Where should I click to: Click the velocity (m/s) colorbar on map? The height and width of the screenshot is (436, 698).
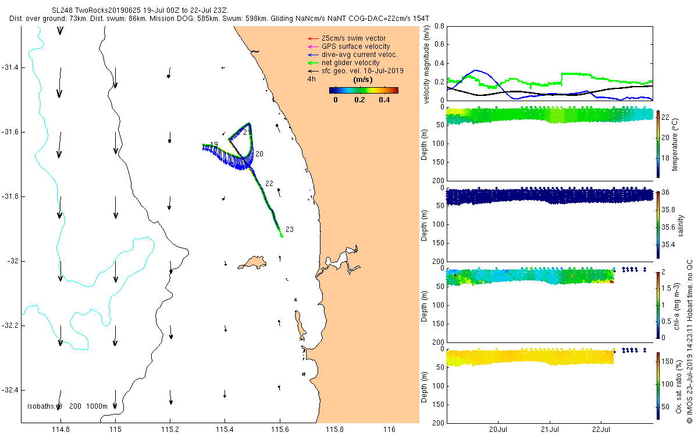coord(364,90)
